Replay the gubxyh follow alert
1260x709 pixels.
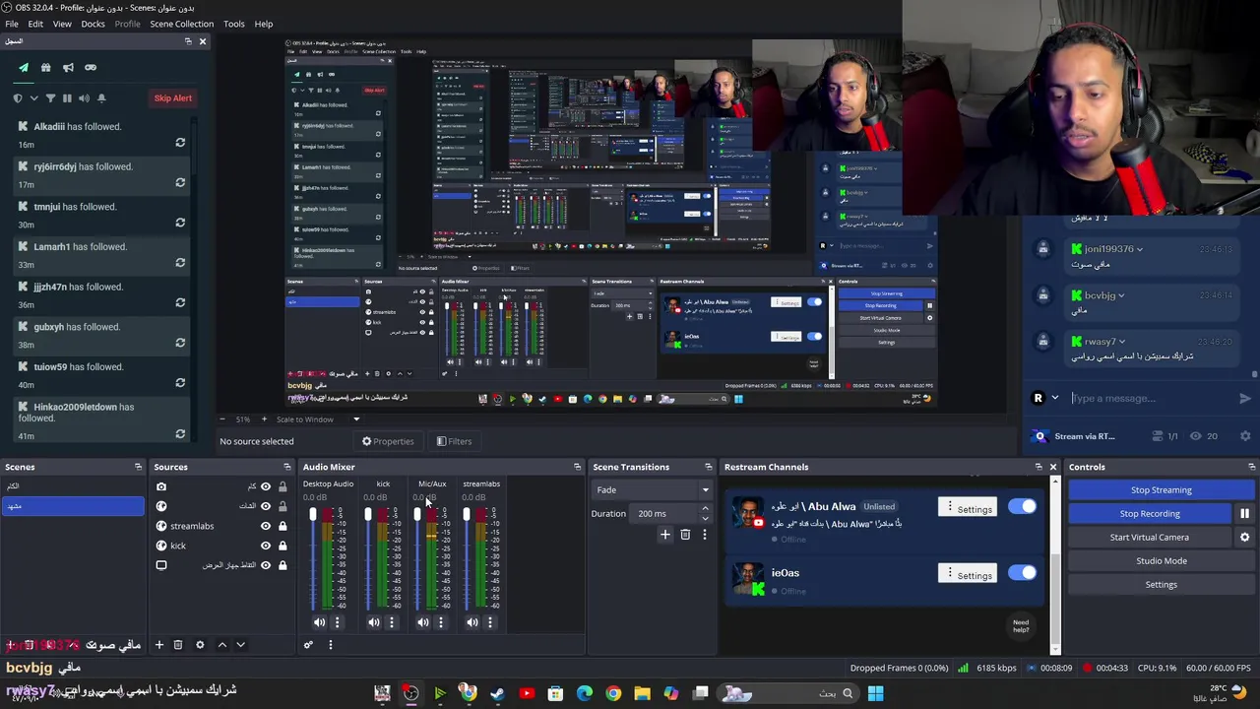point(180,343)
